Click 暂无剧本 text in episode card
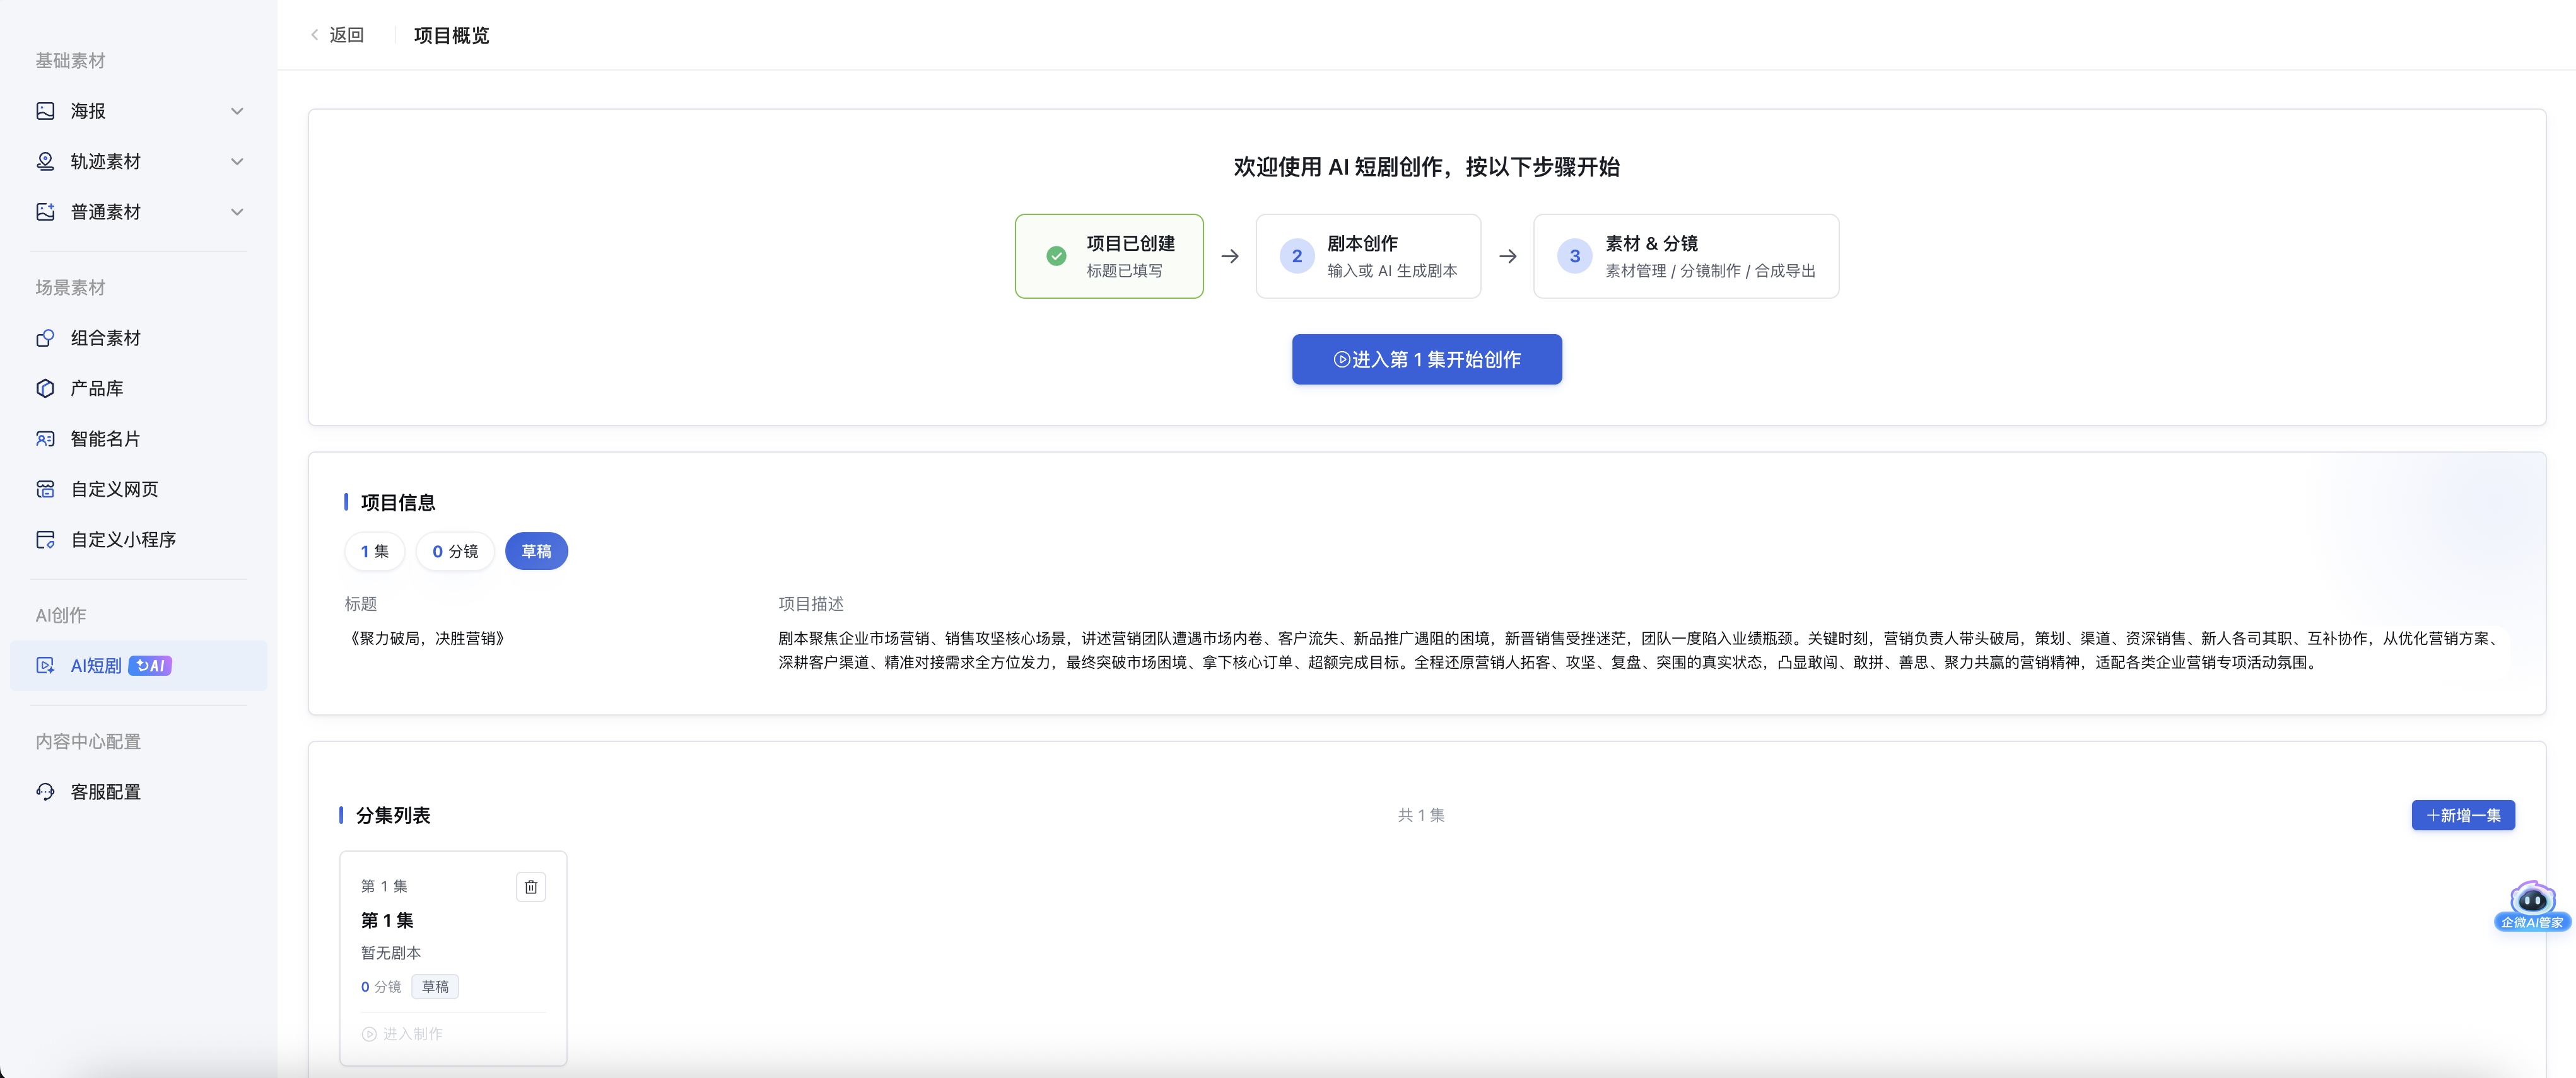Screen dimensions: 2576x1078 tap(391, 953)
